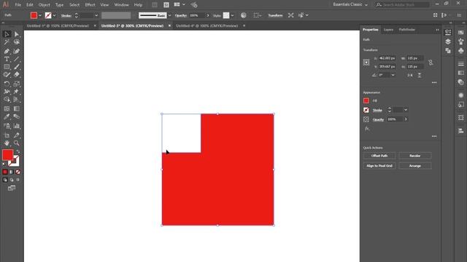Viewport: 467px width, 262px height.
Task: Select the Slice tool
Action: (x=17, y=135)
